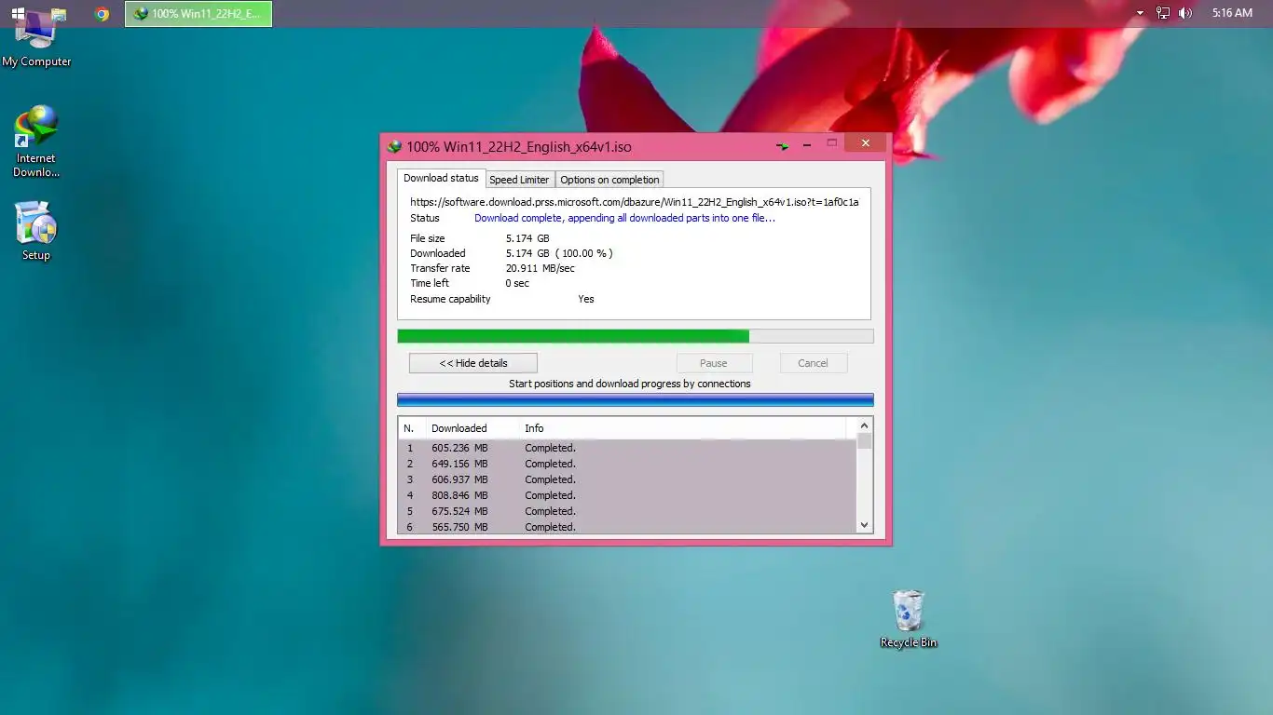Open the Recycle Bin desktop icon
1273x715 pixels.
pos(909,620)
